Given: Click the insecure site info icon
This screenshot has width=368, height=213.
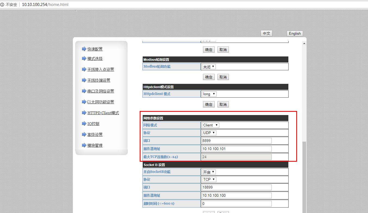Looking at the screenshot, I should click(x=2, y=5).
